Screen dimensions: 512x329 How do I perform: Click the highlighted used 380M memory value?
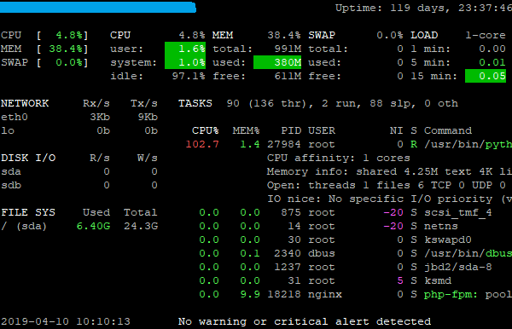click(x=277, y=62)
